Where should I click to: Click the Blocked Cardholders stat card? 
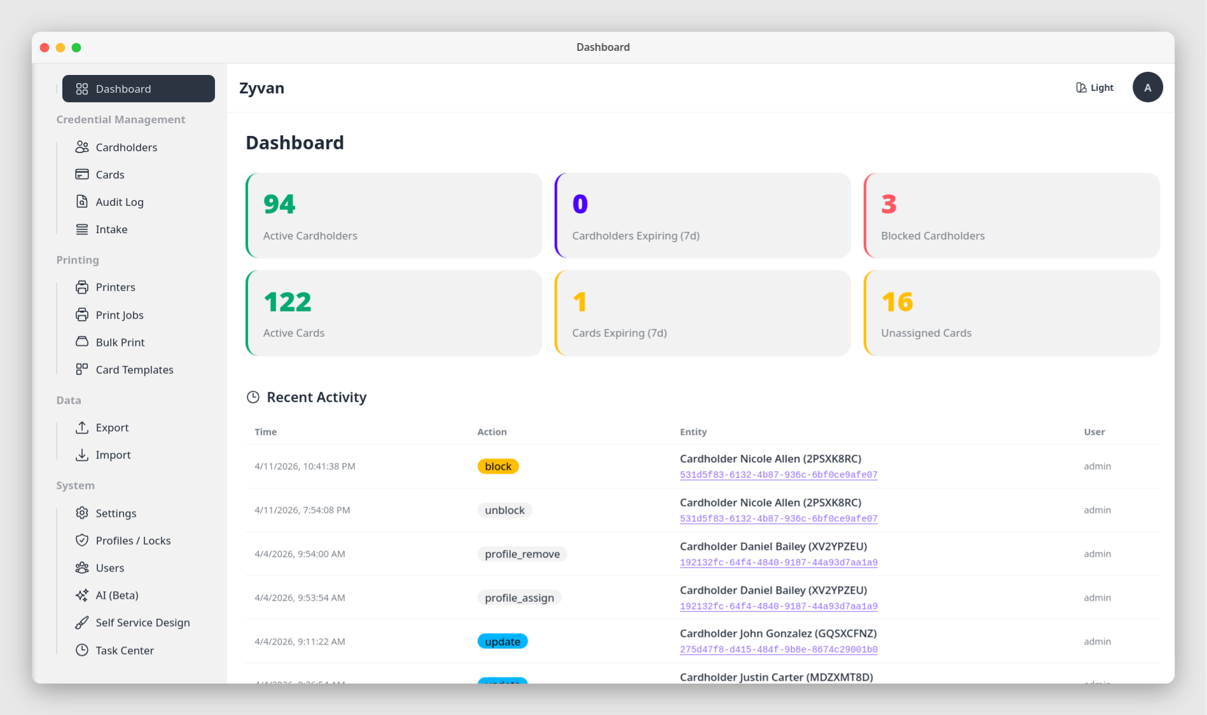(1012, 215)
